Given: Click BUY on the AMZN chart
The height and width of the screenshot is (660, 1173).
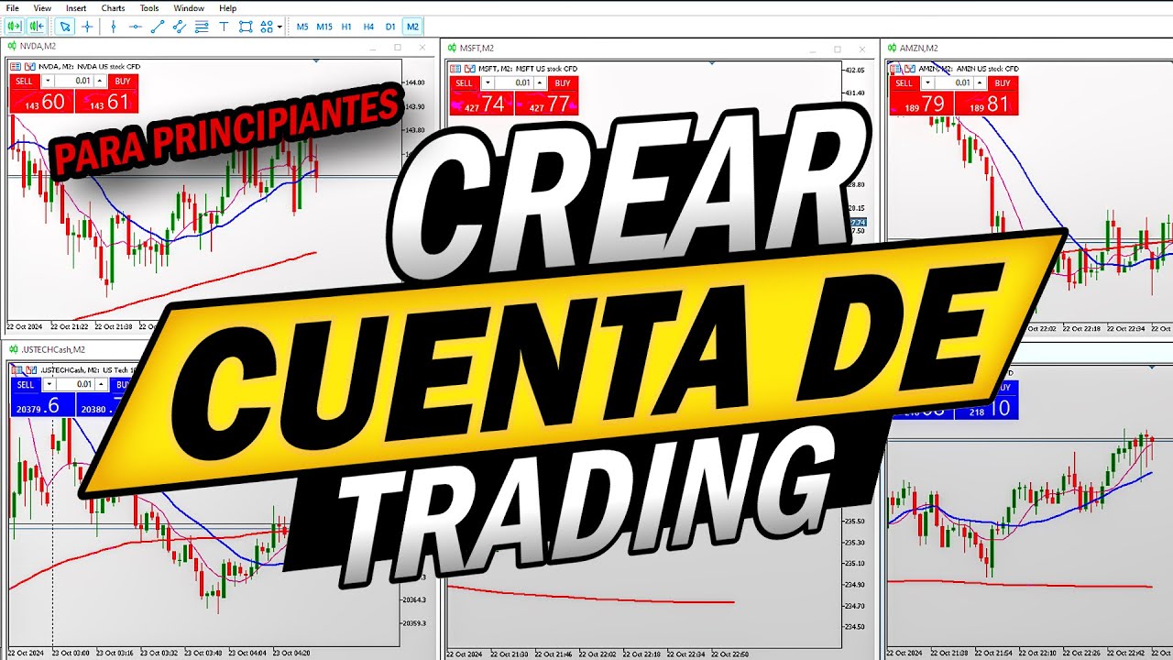Looking at the screenshot, I should (x=1003, y=83).
